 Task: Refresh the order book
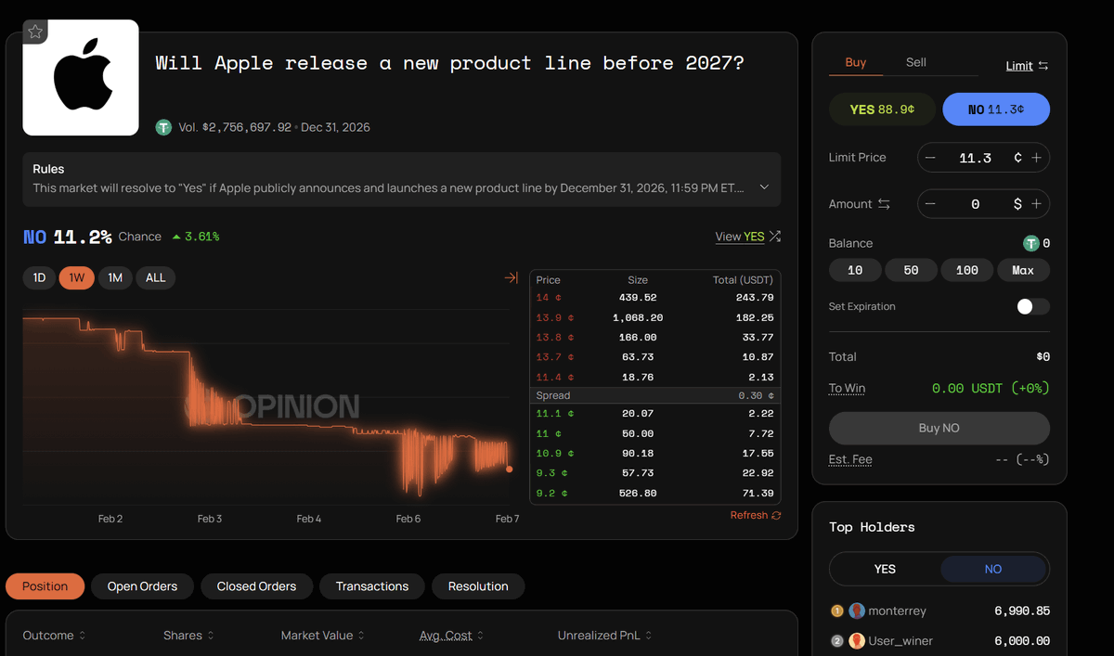(756, 515)
